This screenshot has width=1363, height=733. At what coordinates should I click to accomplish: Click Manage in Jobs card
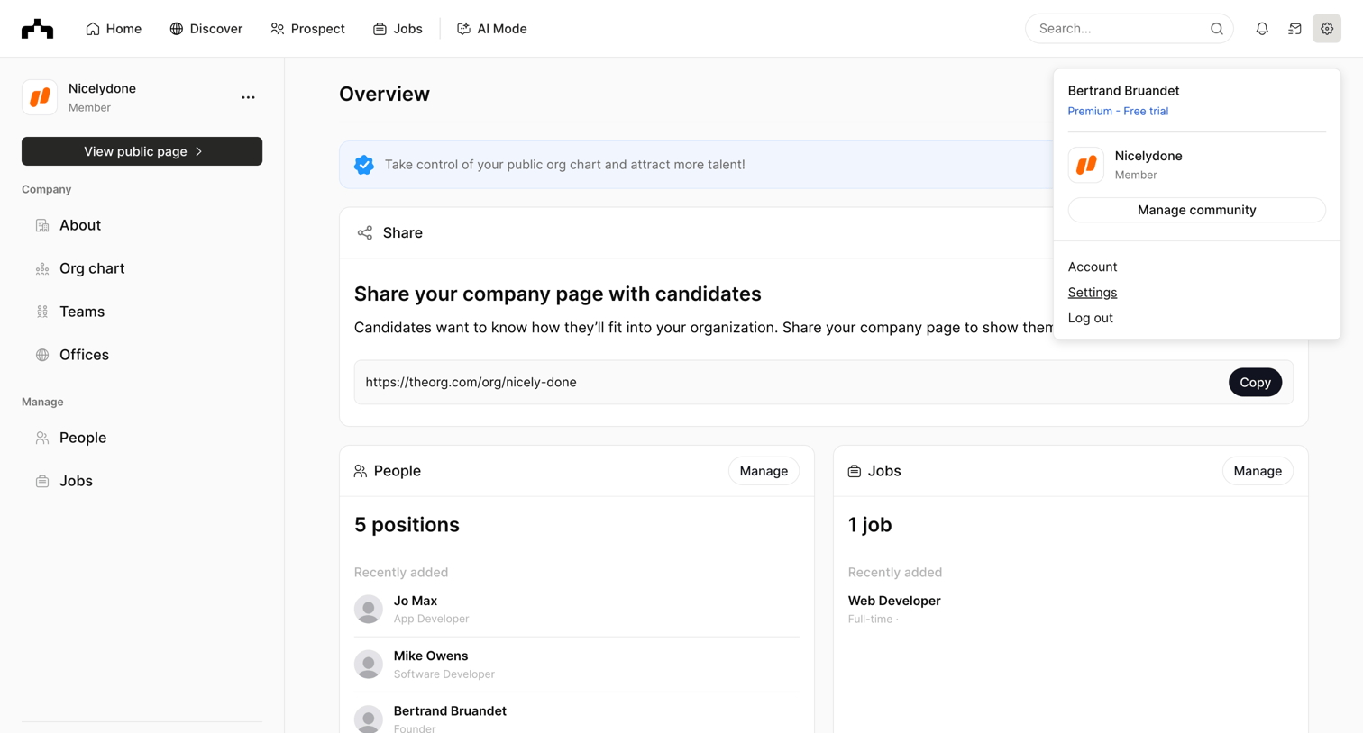(x=1258, y=471)
